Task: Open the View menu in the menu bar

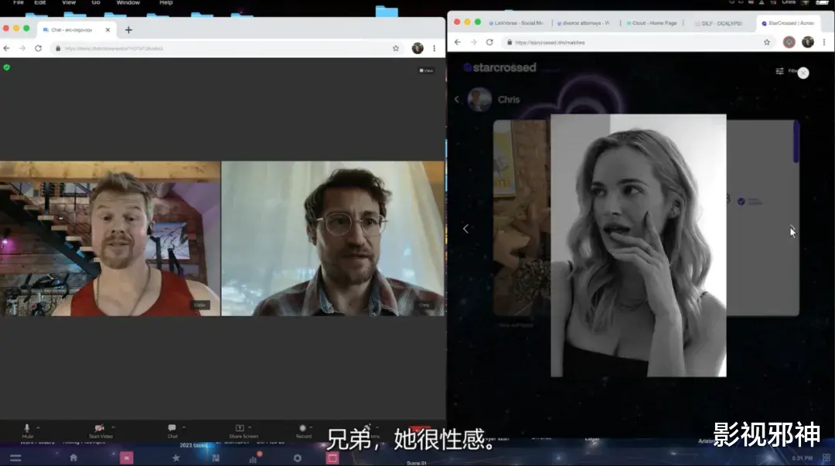Action: (69, 2)
